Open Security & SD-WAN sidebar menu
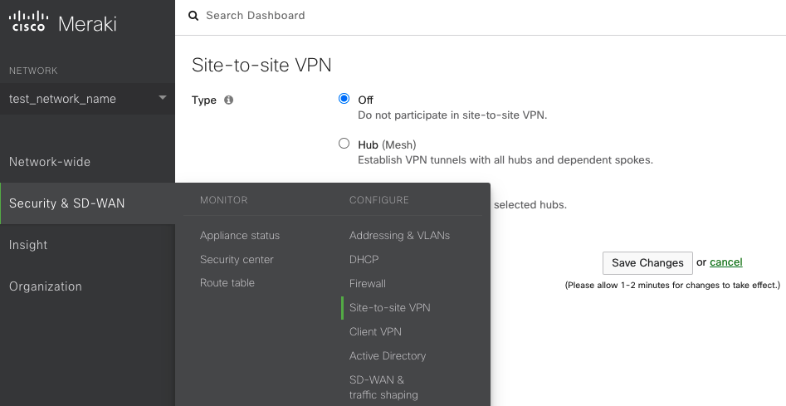The height and width of the screenshot is (406, 786). pyautogui.click(x=67, y=203)
